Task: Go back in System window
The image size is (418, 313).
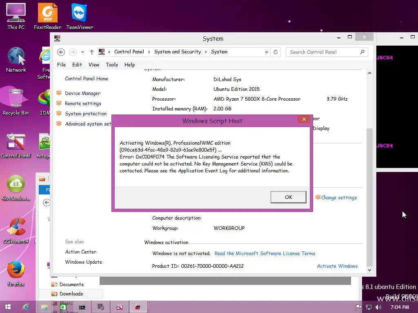Action: [x=61, y=52]
